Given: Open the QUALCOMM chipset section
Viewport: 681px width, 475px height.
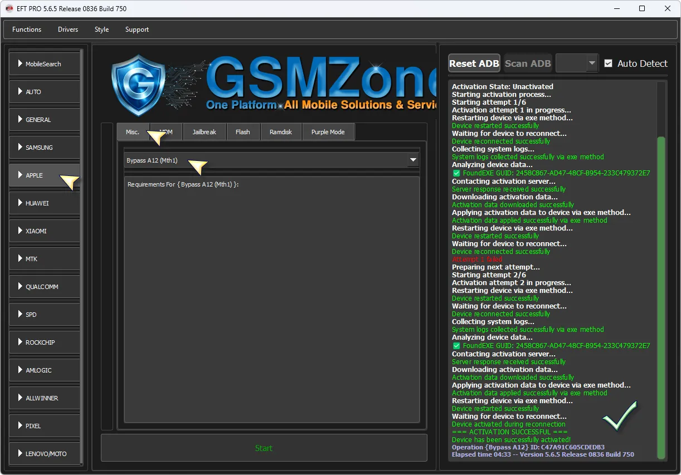Looking at the screenshot, I should 45,287.
